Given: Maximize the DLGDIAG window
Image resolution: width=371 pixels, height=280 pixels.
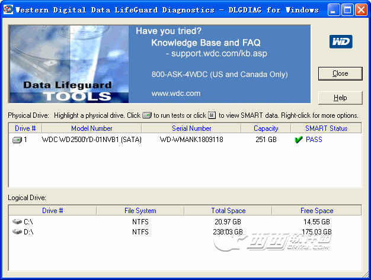Looking at the screenshot, I should [347, 10].
